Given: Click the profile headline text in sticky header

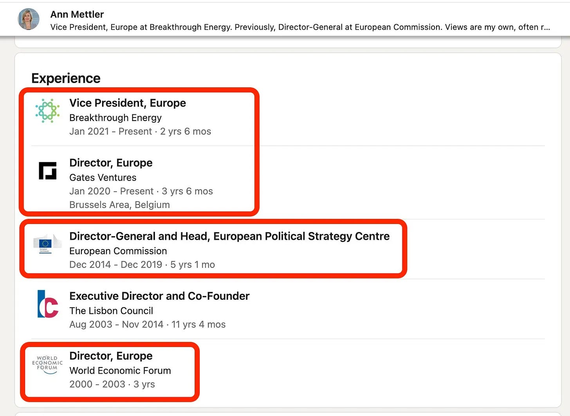Looking at the screenshot, I should [300, 27].
